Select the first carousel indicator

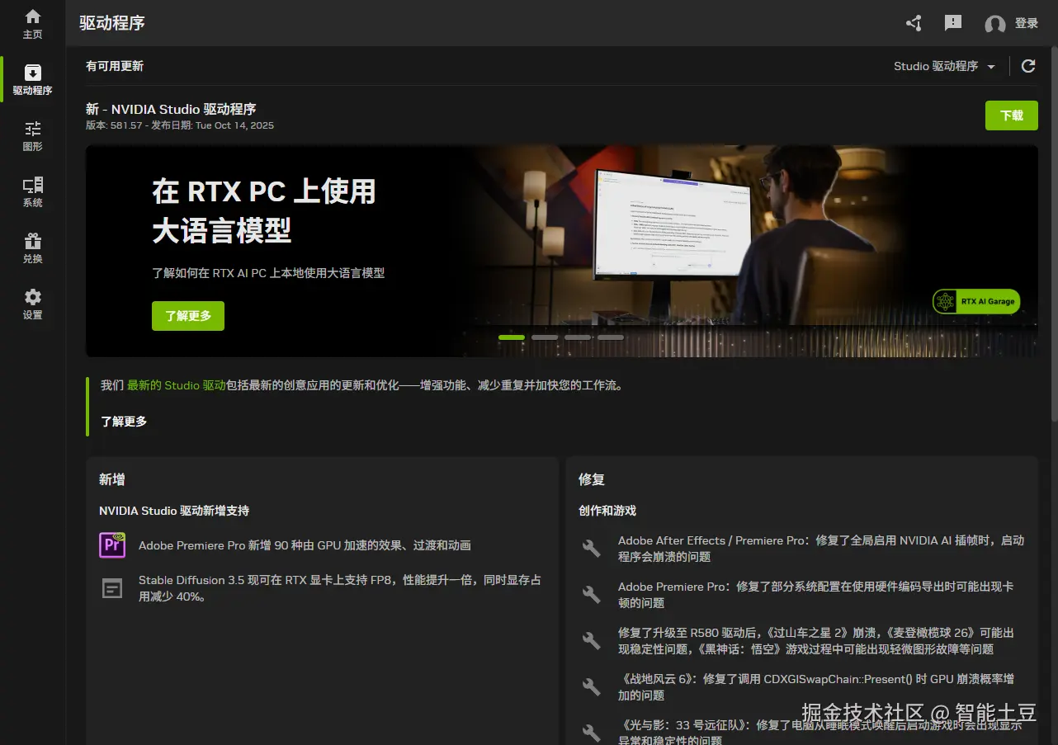(x=512, y=337)
